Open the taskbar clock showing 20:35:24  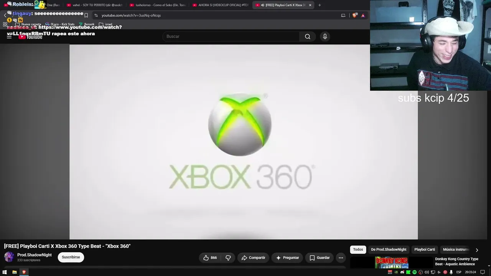471,272
